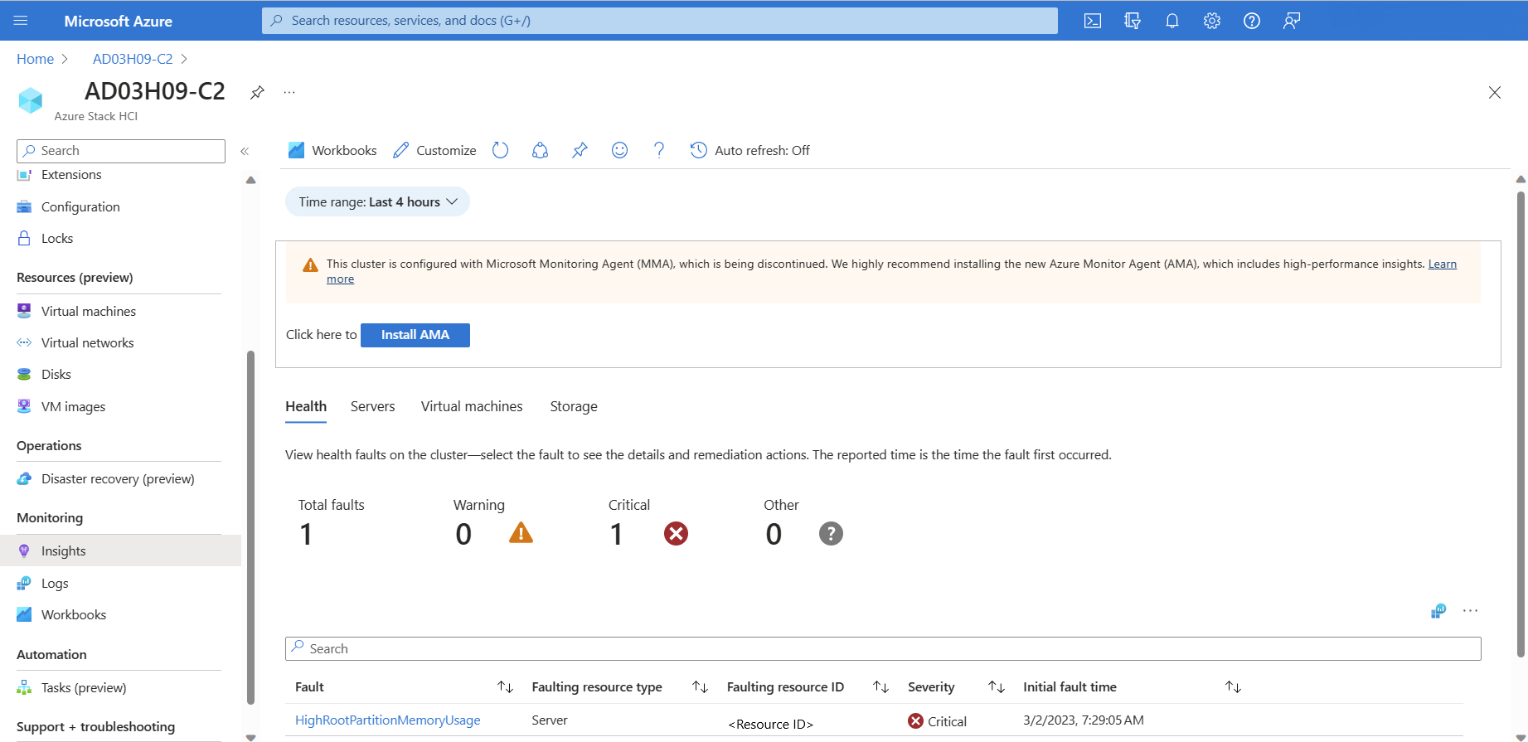This screenshot has height=742, width=1528.
Task: Switch to the Storage tab
Action: click(574, 407)
